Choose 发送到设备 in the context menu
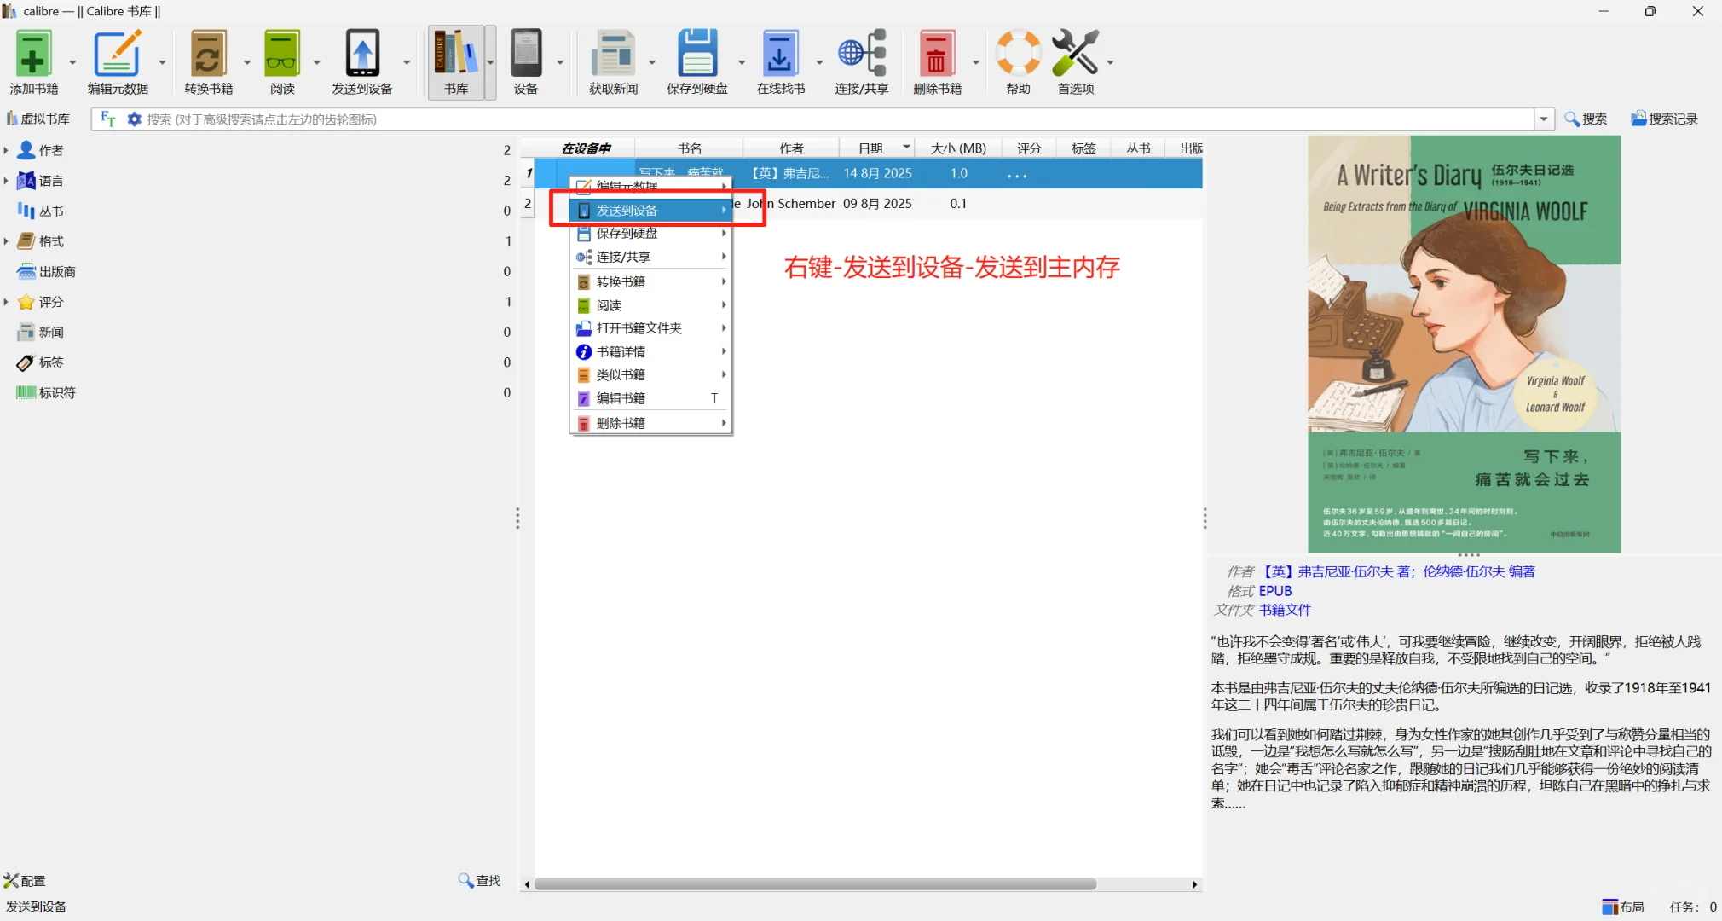This screenshot has width=1722, height=921. pos(651,210)
